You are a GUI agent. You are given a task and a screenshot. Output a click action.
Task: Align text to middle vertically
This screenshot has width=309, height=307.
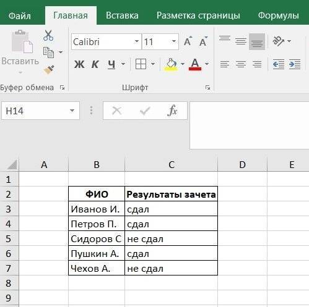[241, 41]
